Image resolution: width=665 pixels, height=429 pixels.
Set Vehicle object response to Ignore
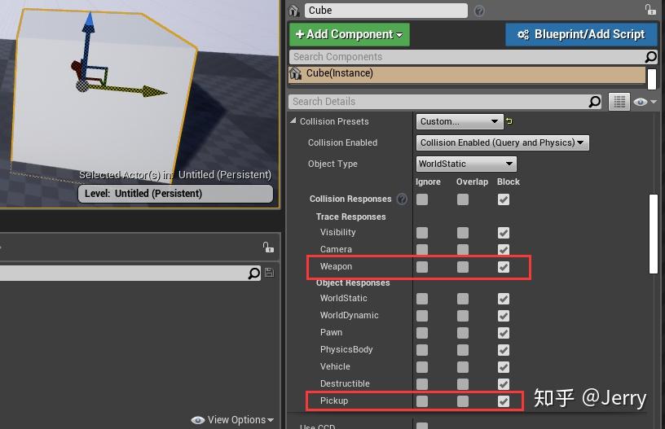point(422,367)
